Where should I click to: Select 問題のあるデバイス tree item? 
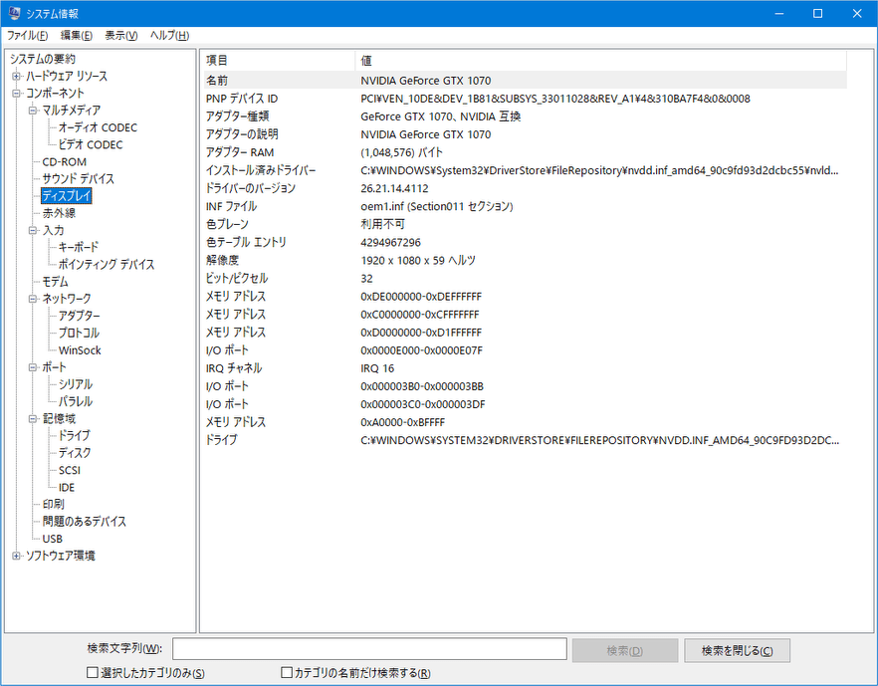(x=84, y=522)
